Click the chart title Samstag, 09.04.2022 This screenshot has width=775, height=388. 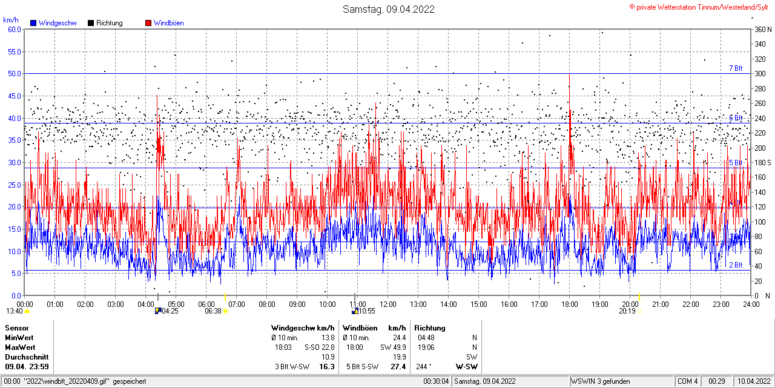click(388, 9)
